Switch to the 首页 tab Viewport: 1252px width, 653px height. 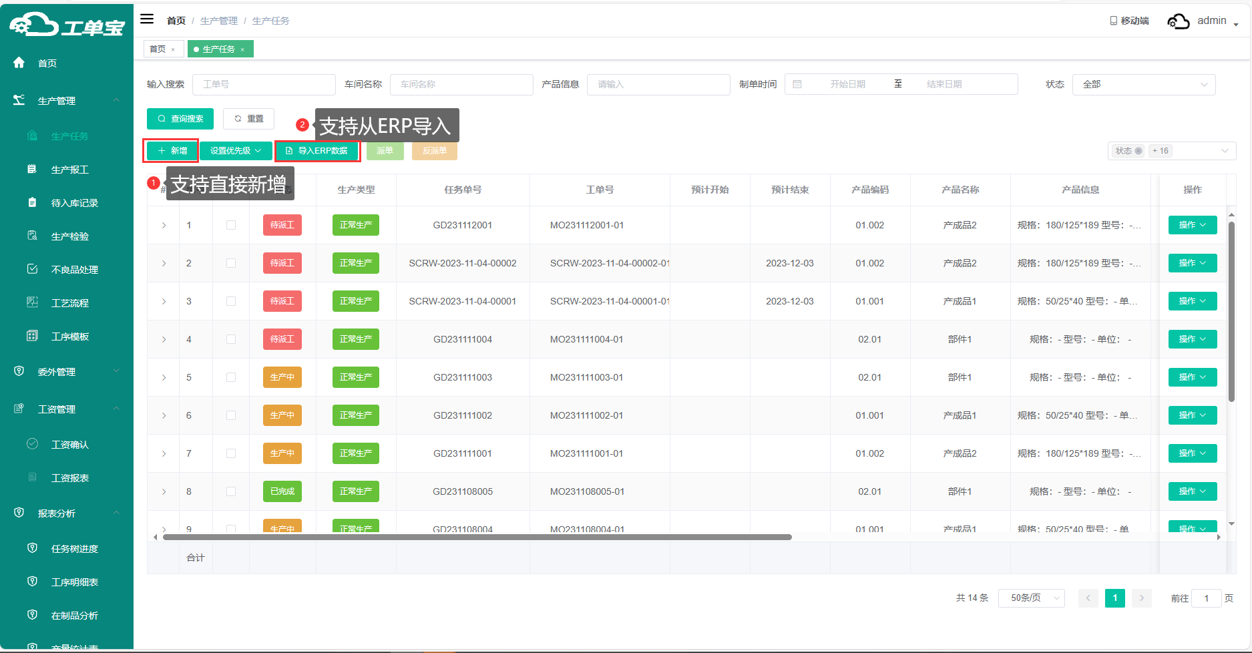[x=158, y=49]
